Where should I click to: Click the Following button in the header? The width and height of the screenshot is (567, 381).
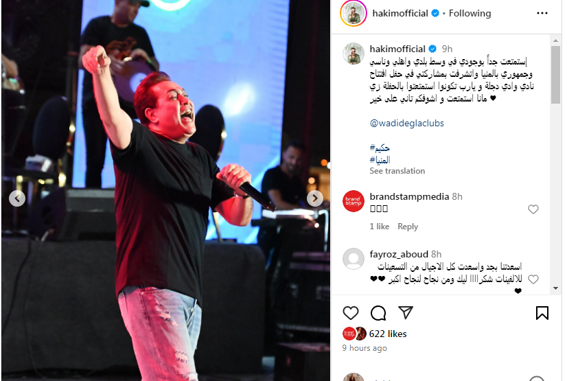[x=470, y=13]
